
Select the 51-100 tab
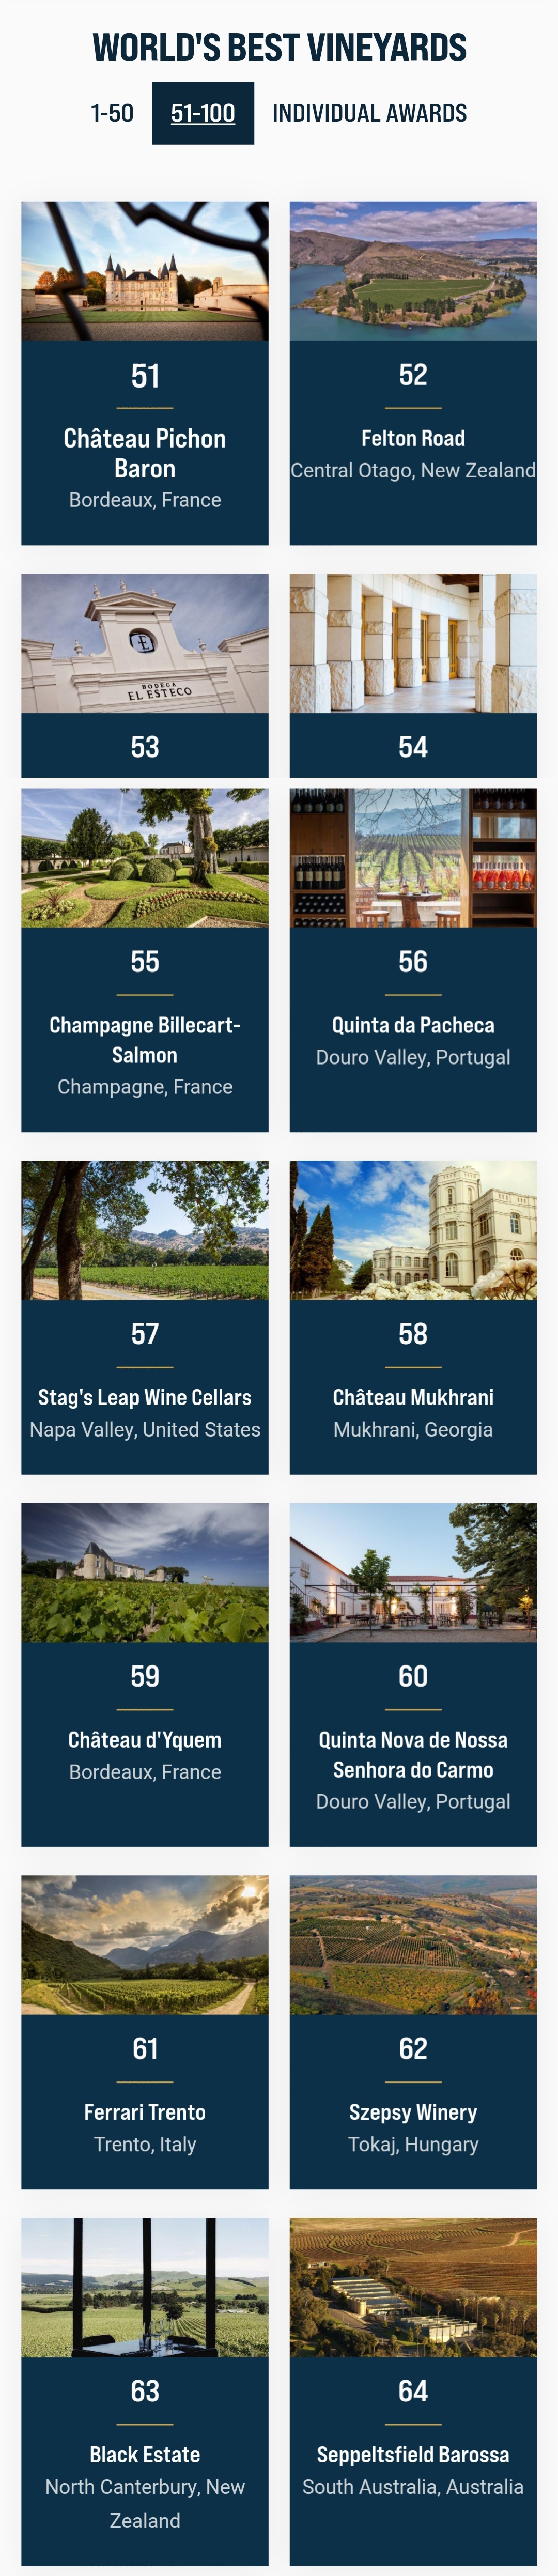(203, 113)
